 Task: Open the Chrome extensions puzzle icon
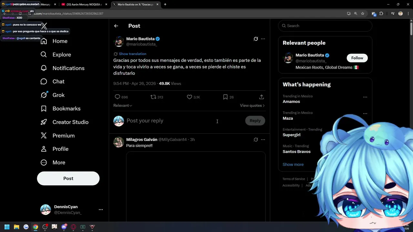tap(381, 14)
